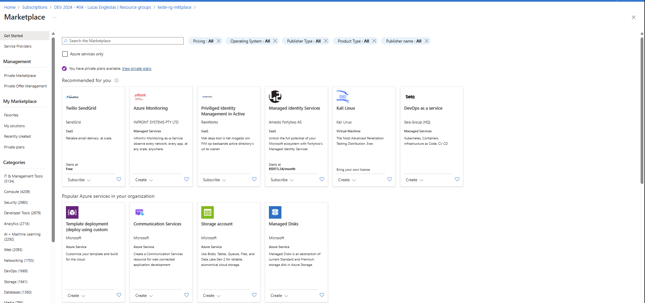Image resolution: width=645 pixels, height=303 pixels.
Task: Open the DevOps as a service title
Action: click(423, 108)
